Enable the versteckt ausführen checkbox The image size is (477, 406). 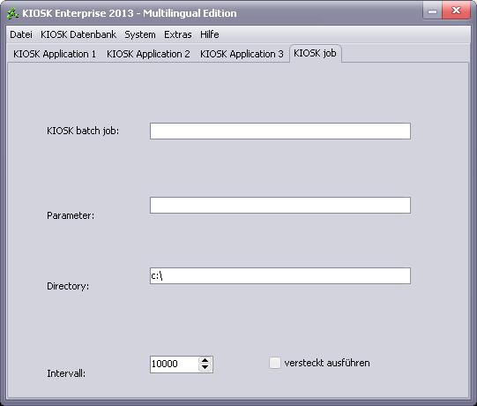[x=275, y=363]
